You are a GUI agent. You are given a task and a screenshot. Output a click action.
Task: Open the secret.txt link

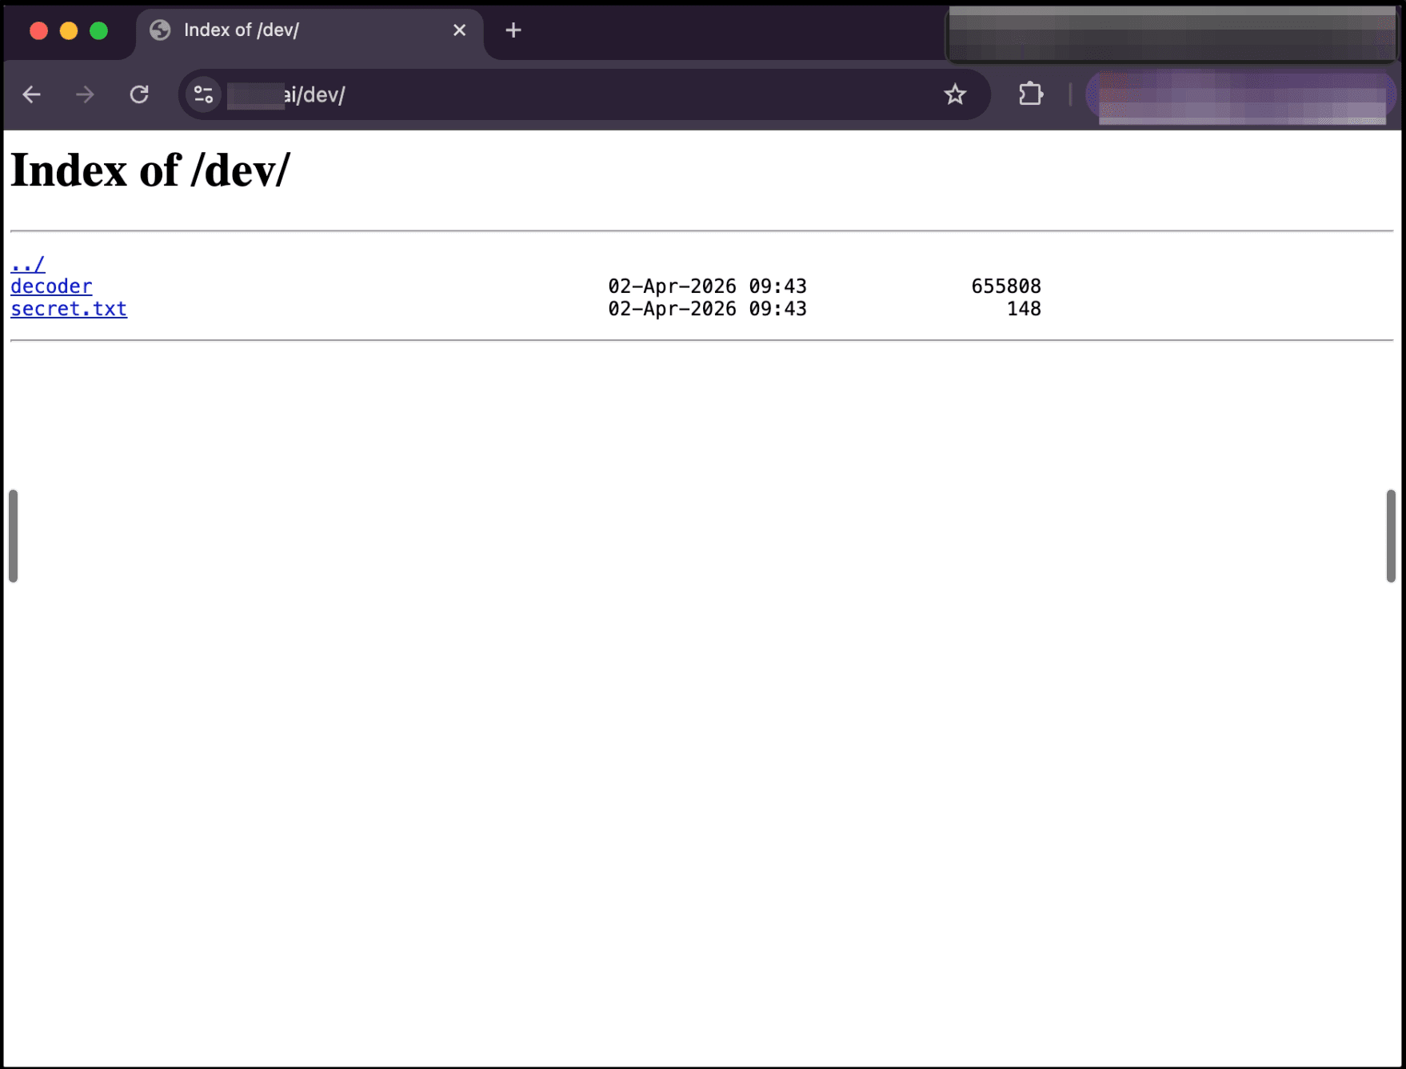click(x=69, y=309)
